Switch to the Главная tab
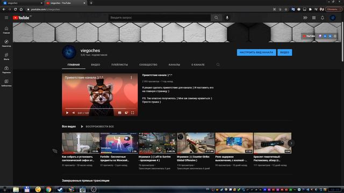 (x=74, y=65)
